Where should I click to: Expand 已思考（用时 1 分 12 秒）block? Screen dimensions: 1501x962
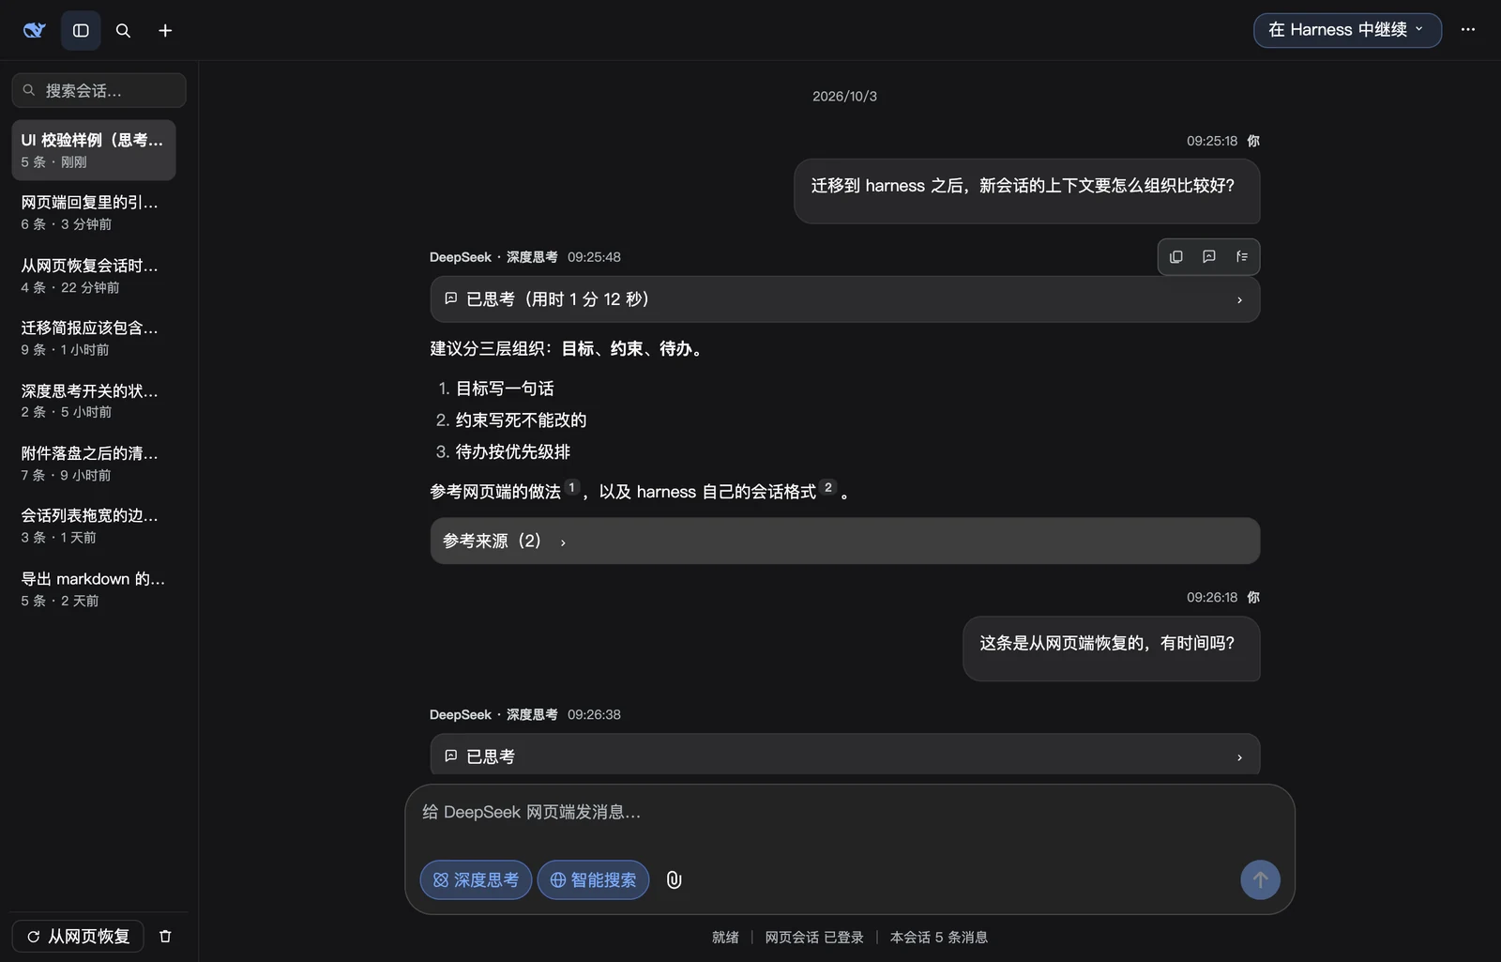[844, 299]
